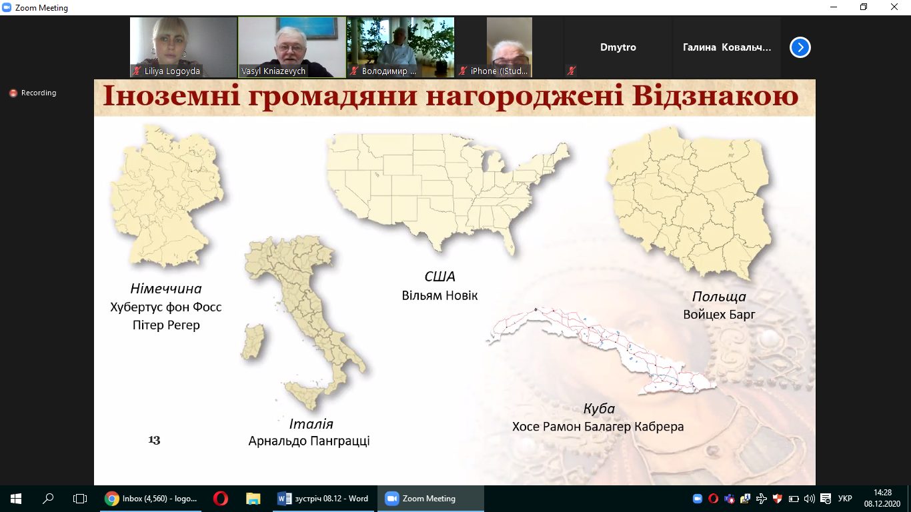Screen dimensions: 911x512
Task: Click the airplane mode tray icon
Action: point(761,499)
